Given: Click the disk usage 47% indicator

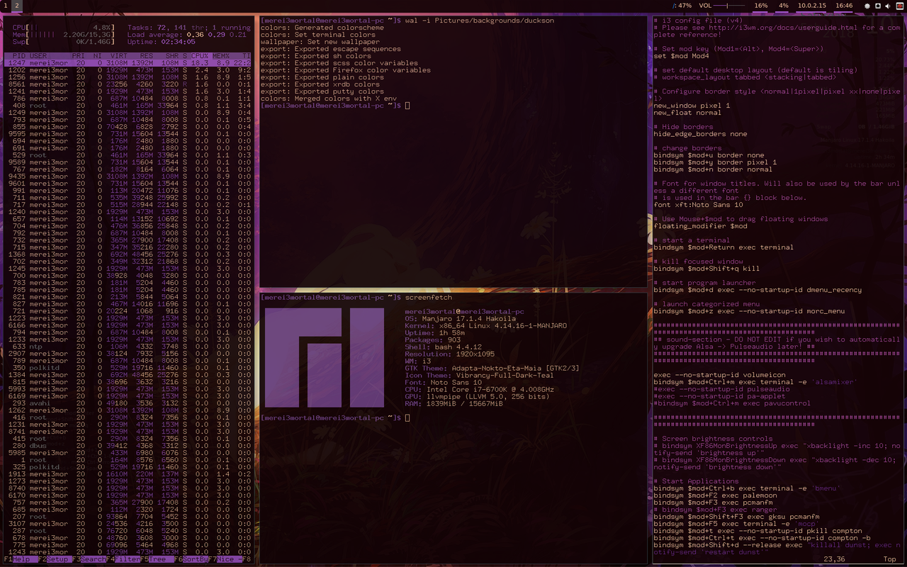Looking at the screenshot, I should click(683, 6).
